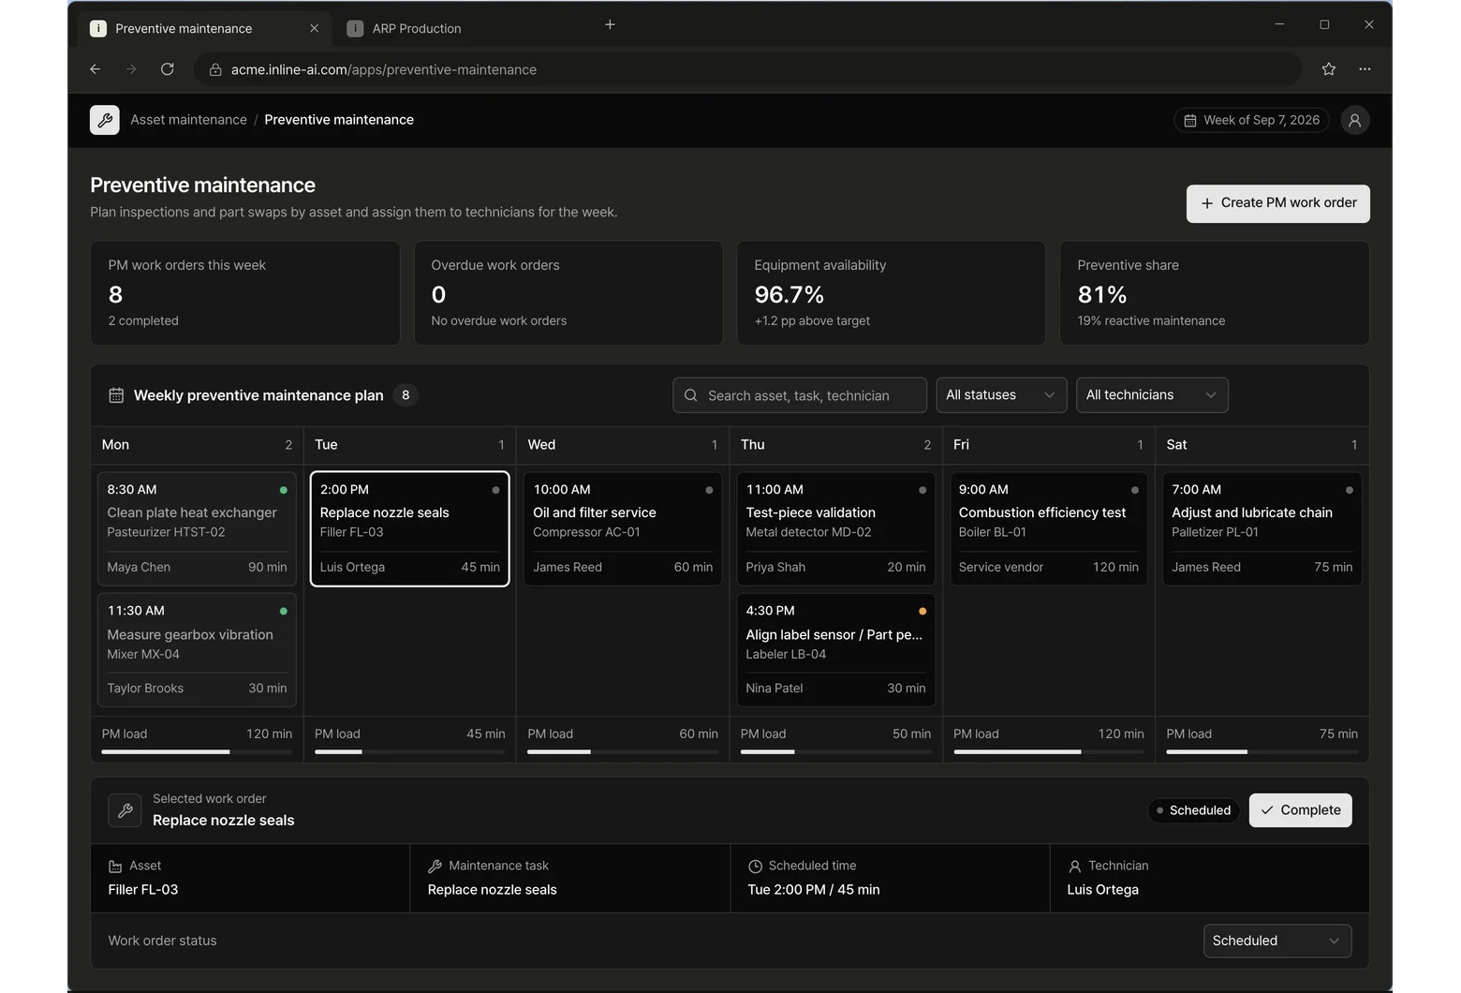
Task: Bookmark this page with the star icon
Action: click(x=1328, y=69)
